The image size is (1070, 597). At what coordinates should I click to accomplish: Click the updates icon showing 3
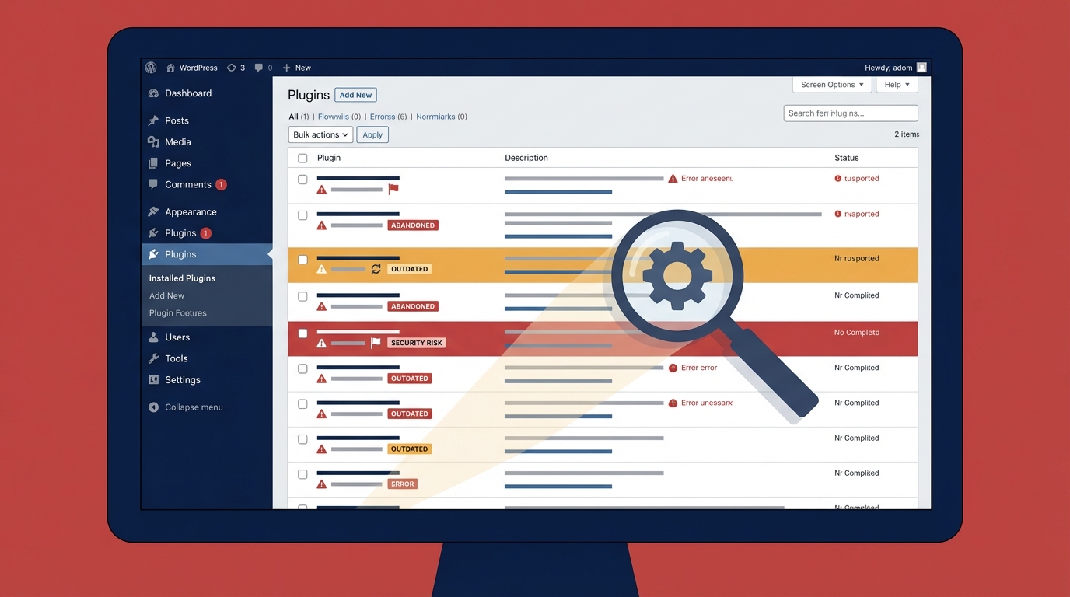coord(231,68)
